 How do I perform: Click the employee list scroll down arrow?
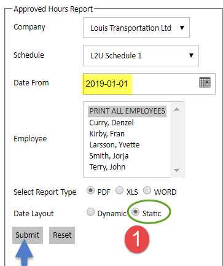(x=176, y=170)
